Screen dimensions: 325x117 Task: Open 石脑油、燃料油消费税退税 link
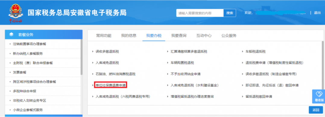115,74
